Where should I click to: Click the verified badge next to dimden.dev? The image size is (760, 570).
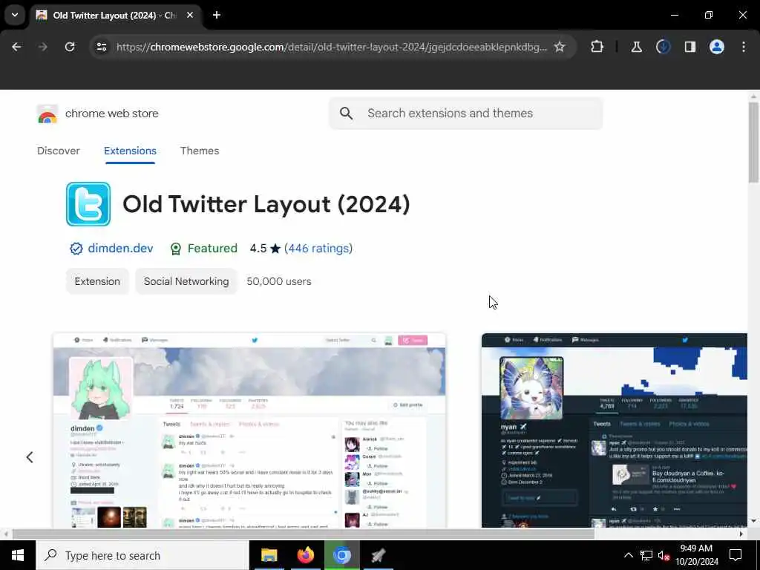(76, 249)
